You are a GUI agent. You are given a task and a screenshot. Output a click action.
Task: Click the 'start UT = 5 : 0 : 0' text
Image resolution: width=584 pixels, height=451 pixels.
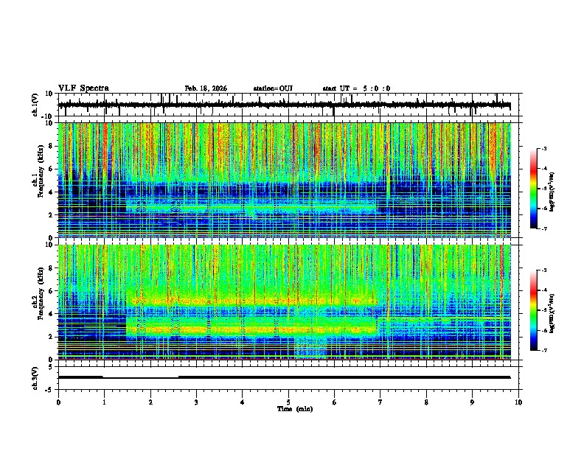[356, 88]
